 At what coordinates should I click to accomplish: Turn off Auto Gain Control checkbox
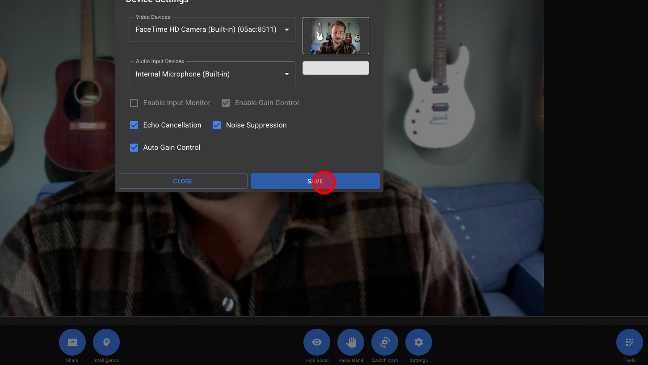pyautogui.click(x=134, y=148)
